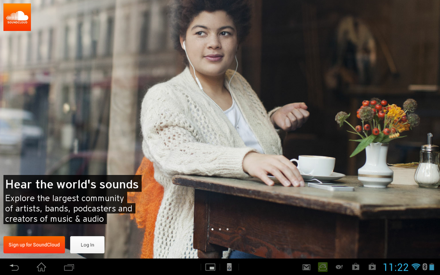Click Sign up for SoundCloud button
440x275 pixels.
tap(34, 244)
